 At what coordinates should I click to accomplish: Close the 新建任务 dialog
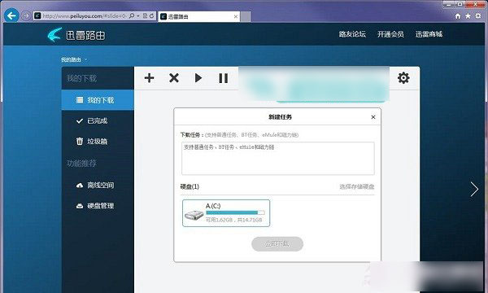[373, 117]
